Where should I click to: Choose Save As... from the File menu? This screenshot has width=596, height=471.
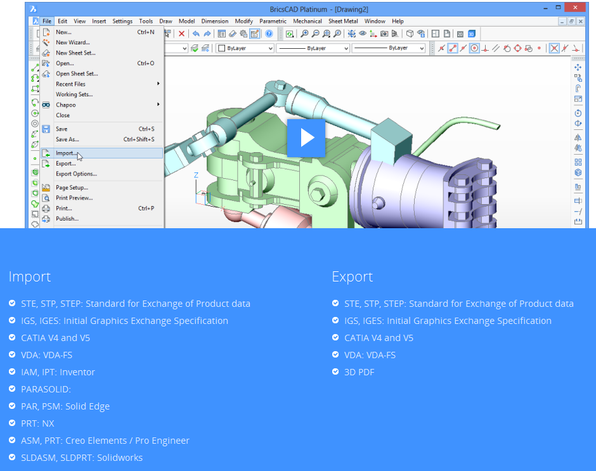(x=103, y=139)
